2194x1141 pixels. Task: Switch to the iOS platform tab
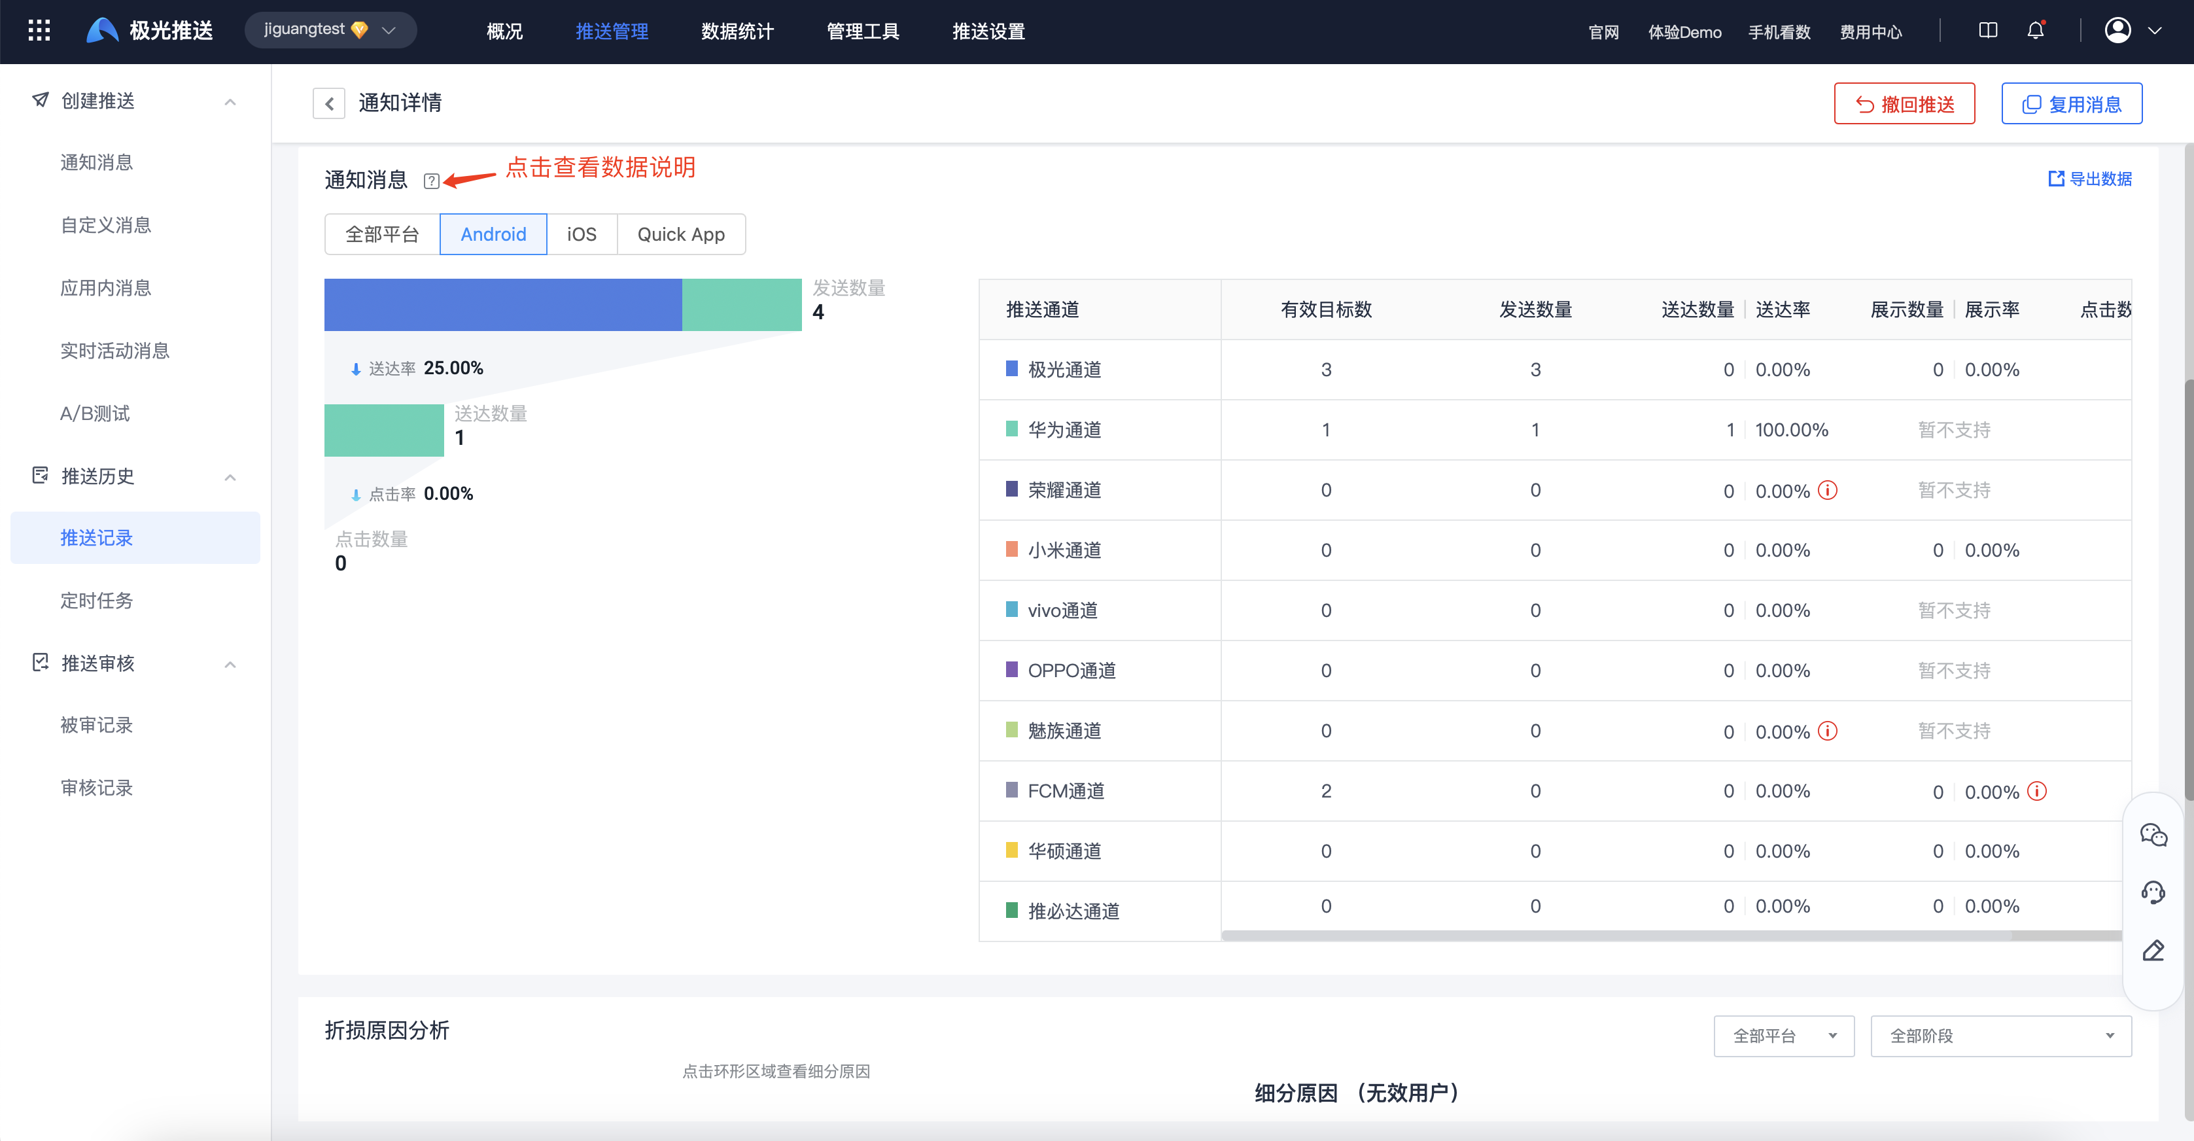point(582,234)
